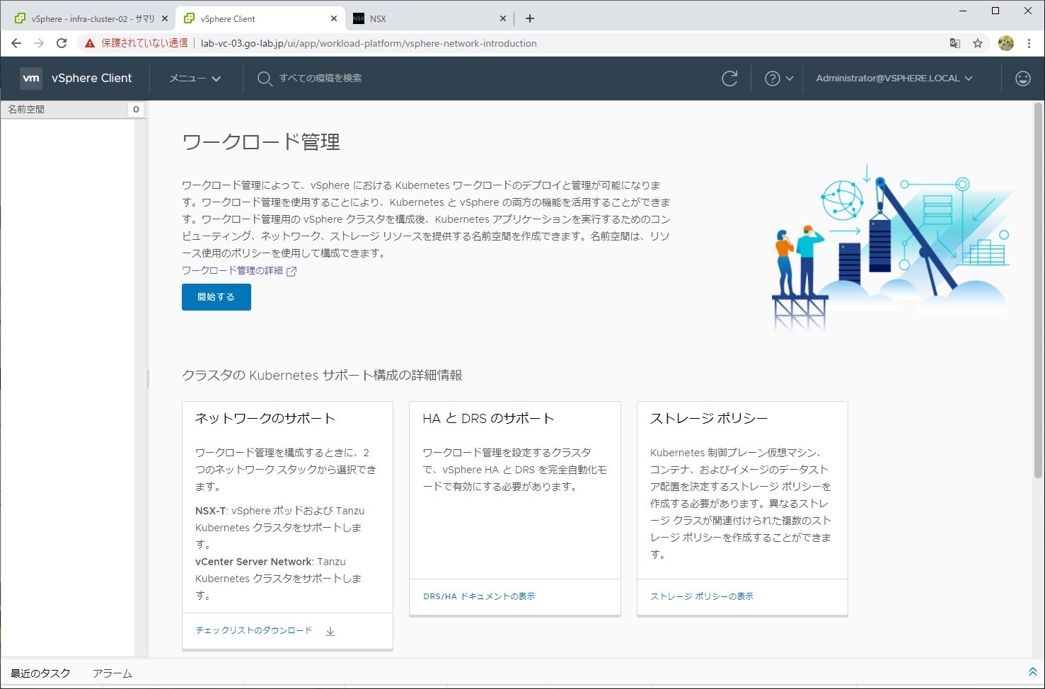Click the ワークロード管理 page heading
The height and width of the screenshot is (689, 1045).
click(261, 142)
